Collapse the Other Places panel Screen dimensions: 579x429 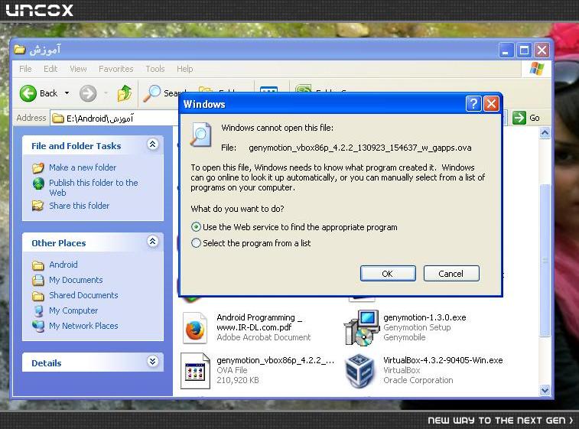click(153, 241)
